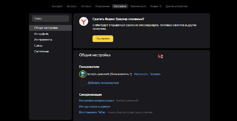
Task: Click the komplu-pomosch user avatar icon
Action: coord(83,74)
